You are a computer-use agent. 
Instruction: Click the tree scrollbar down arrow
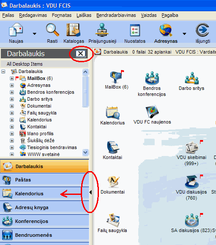pos(86,152)
